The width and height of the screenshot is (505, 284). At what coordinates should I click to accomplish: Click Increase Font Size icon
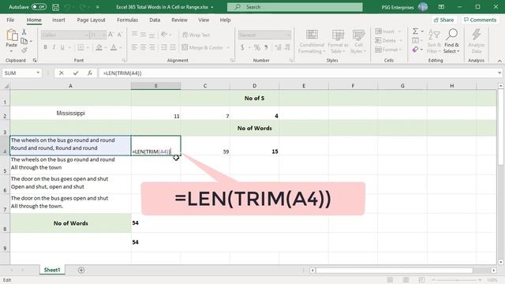110,35
